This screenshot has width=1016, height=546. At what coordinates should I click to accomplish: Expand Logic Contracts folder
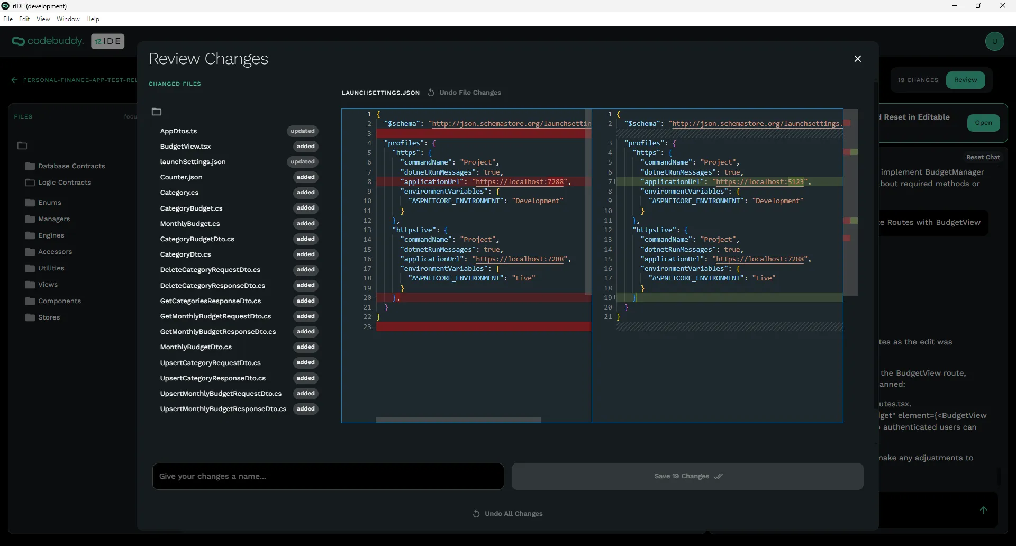coord(58,183)
